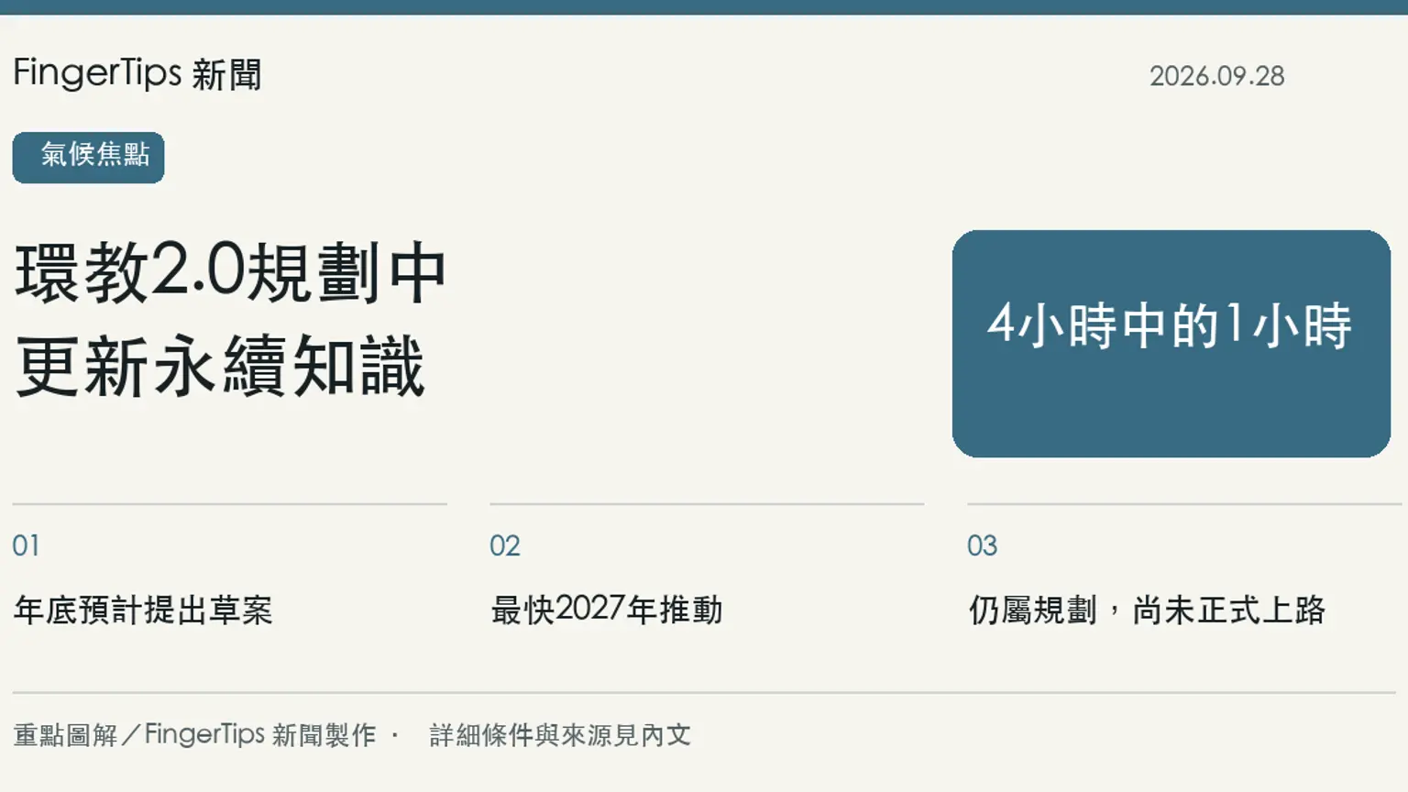This screenshot has width=1408, height=792.
Task: Click the FingerTips 新聞 header title
Action: pyautogui.click(x=137, y=73)
